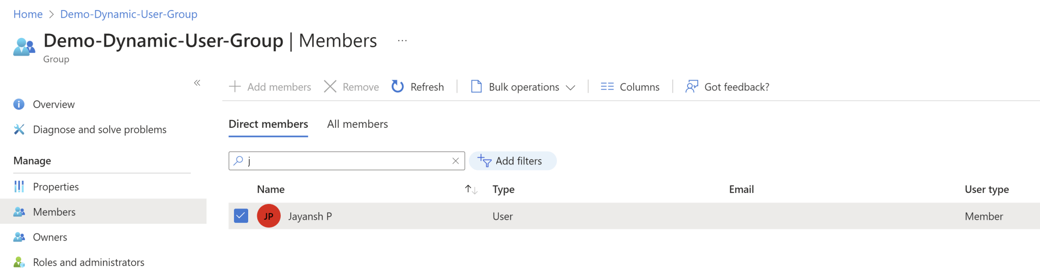
Task: Open the Columns layout icon
Action: coord(607,87)
